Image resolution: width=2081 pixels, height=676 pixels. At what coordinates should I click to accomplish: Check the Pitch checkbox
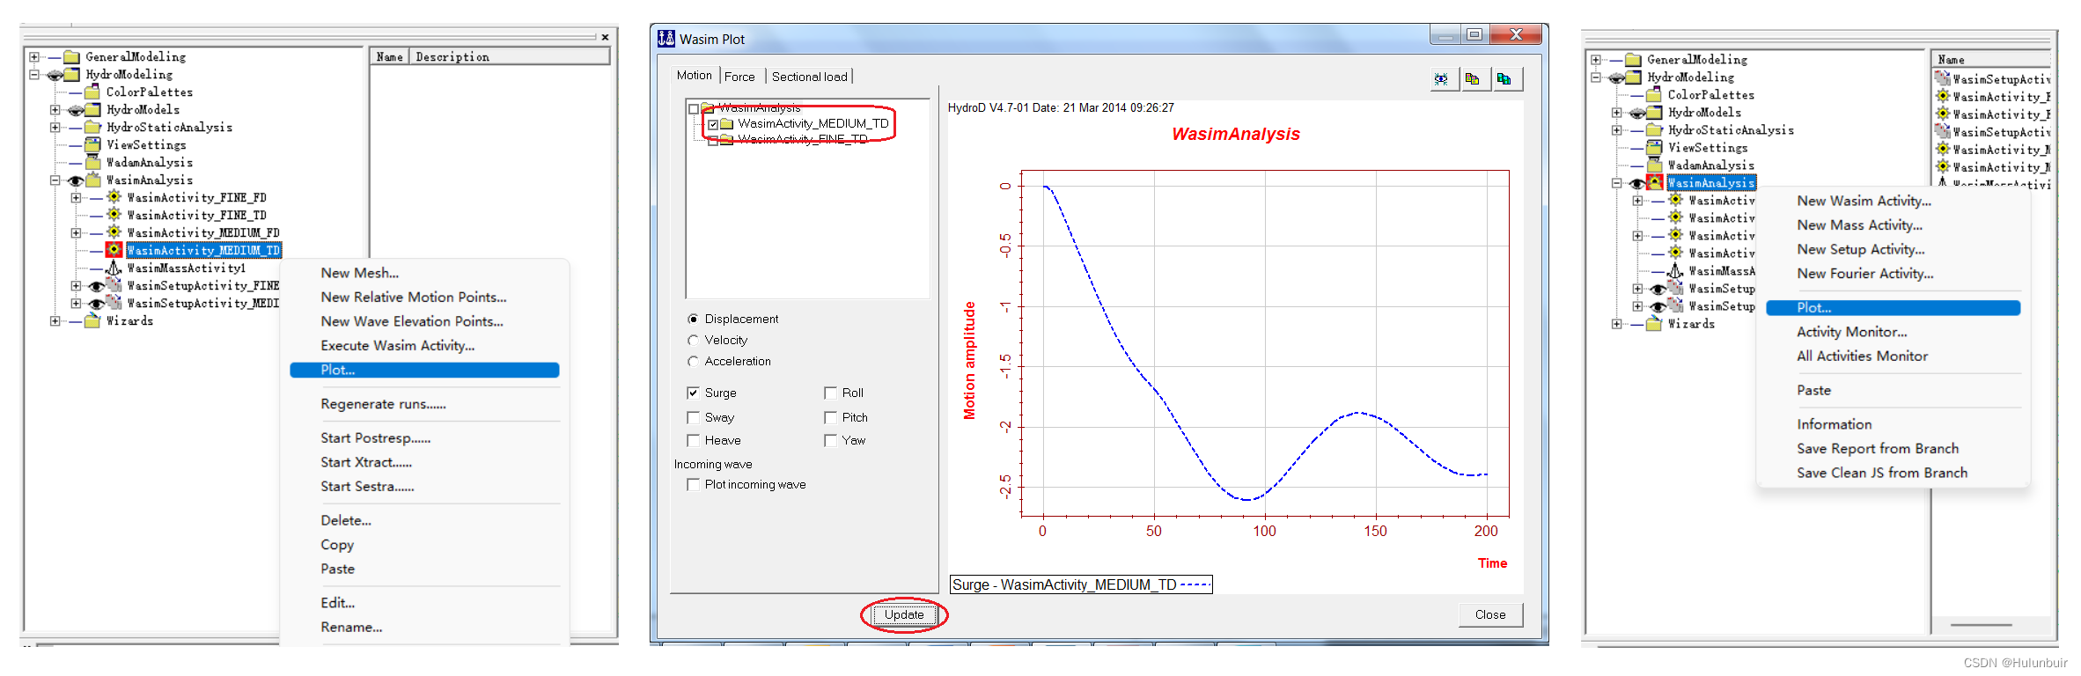tap(830, 417)
